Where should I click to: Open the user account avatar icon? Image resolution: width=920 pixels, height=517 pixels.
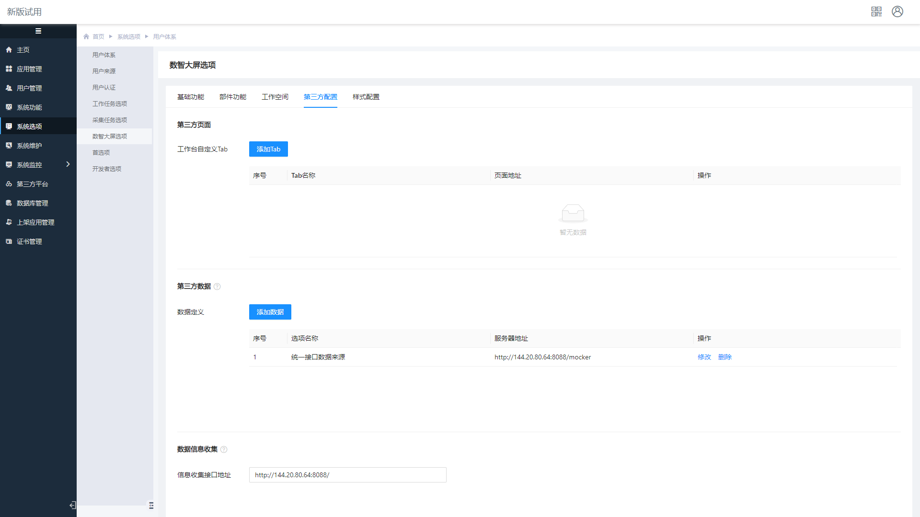point(897,11)
